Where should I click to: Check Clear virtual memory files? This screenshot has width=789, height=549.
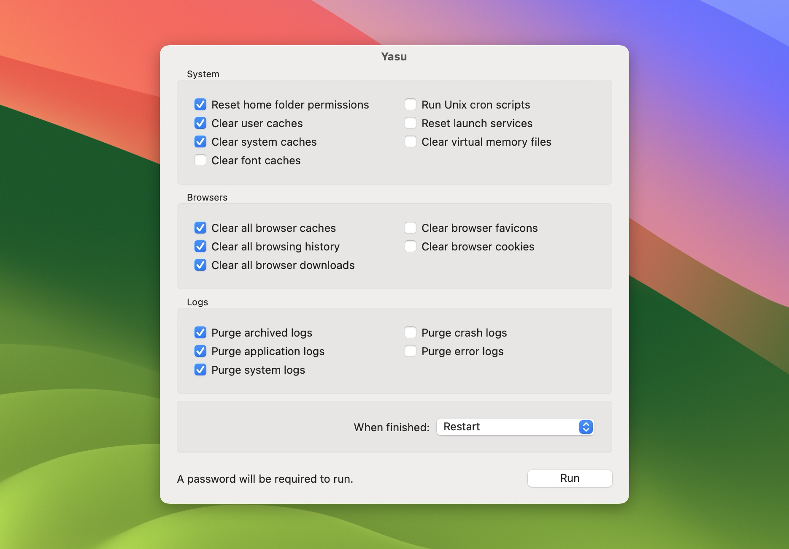[x=410, y=141]
